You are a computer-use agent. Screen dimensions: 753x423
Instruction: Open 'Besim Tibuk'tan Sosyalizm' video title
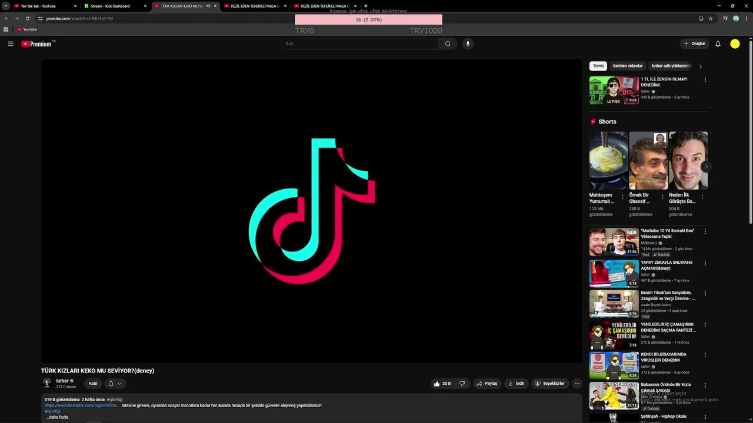pyautogui.click(x=668, y=296)
